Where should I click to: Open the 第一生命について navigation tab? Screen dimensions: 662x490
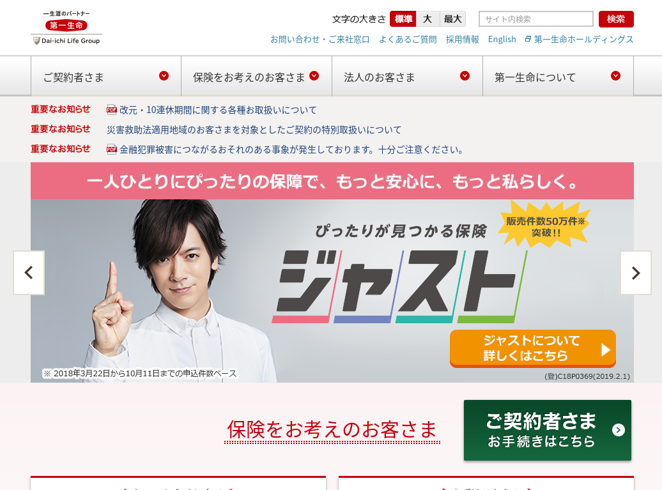coord(558,77)
